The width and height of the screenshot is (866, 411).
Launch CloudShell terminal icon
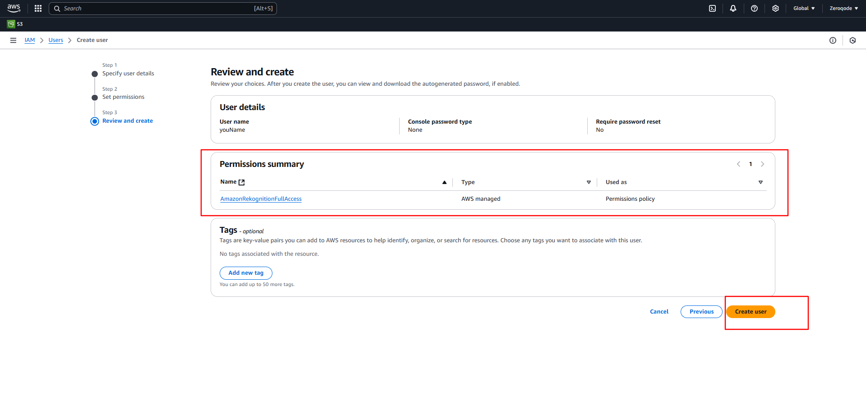pyautogui.click(x=712, y=8)
